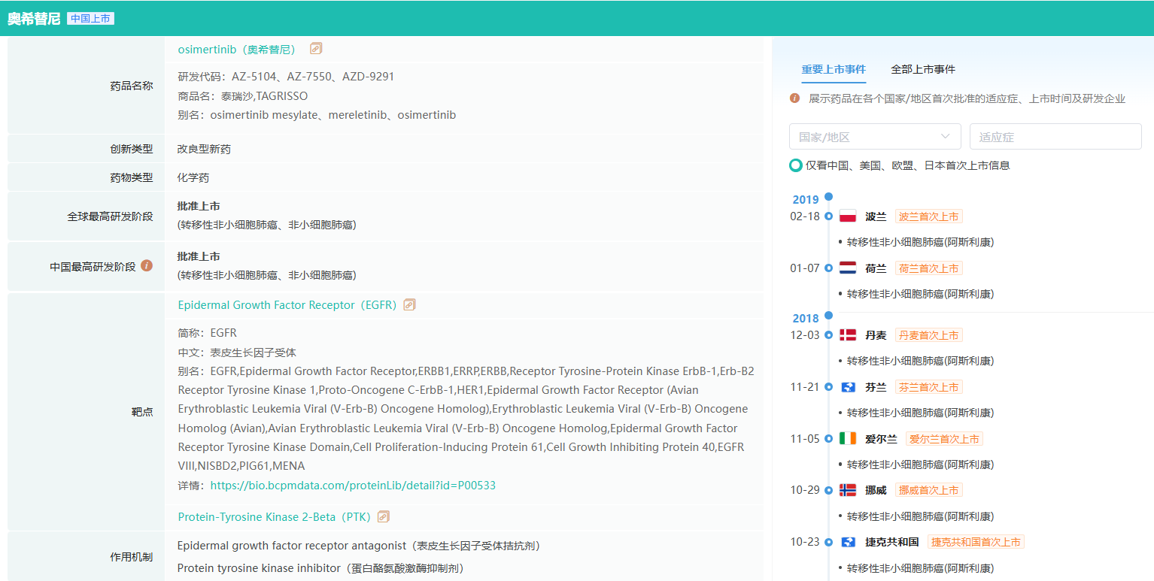Click the Norway flag icon

click(x=848, y=490)
